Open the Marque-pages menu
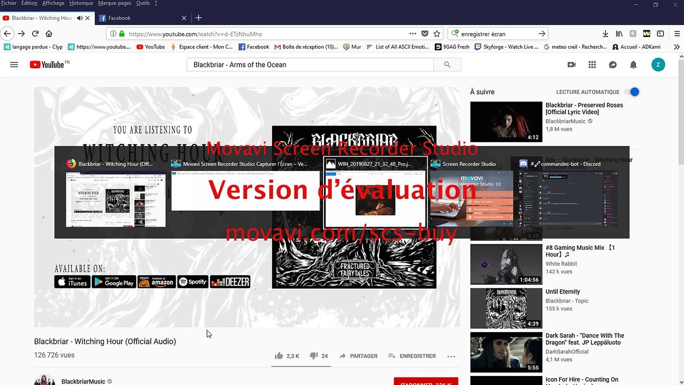684x385 pixels. pos(114,3)
